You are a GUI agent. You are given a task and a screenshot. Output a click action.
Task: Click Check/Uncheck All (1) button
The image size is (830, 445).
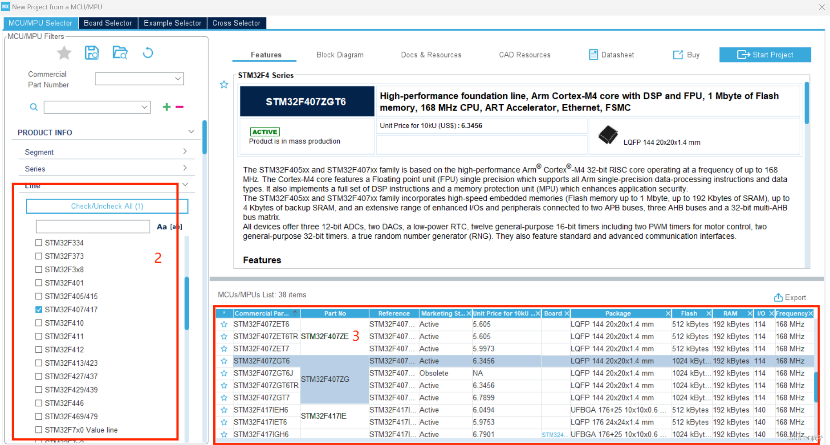[x=107, y=206]
